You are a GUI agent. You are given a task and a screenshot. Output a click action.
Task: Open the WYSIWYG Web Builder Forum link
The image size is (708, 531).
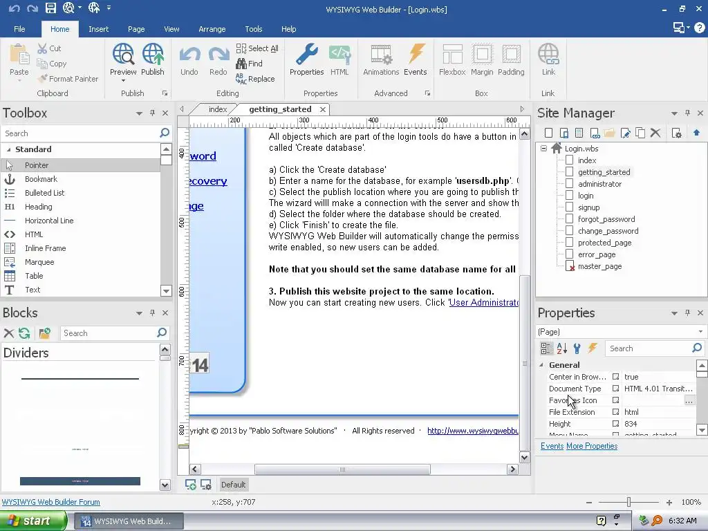pos(51,502)
